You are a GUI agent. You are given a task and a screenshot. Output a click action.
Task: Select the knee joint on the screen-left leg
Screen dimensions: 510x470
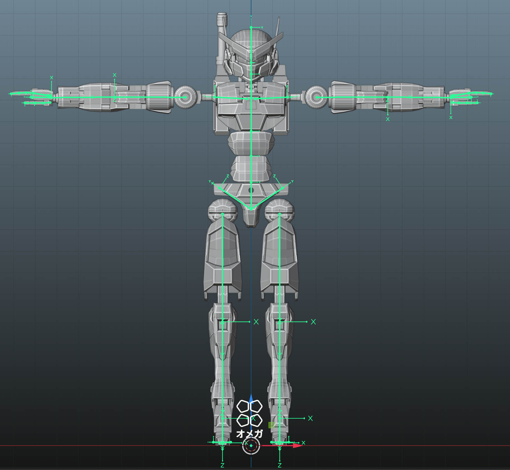tap(223, 322)
